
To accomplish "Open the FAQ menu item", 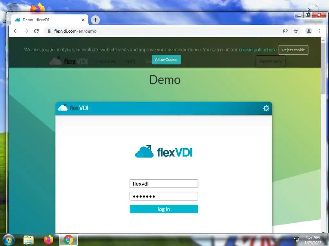I will coord(130,61).
